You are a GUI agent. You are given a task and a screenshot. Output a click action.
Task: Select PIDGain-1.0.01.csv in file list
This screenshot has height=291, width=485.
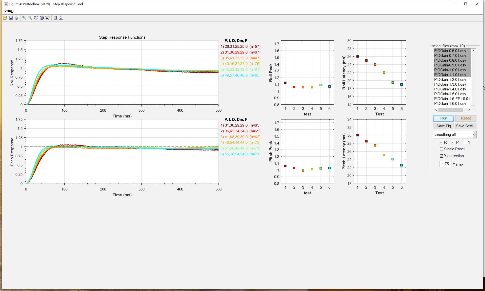452,70
